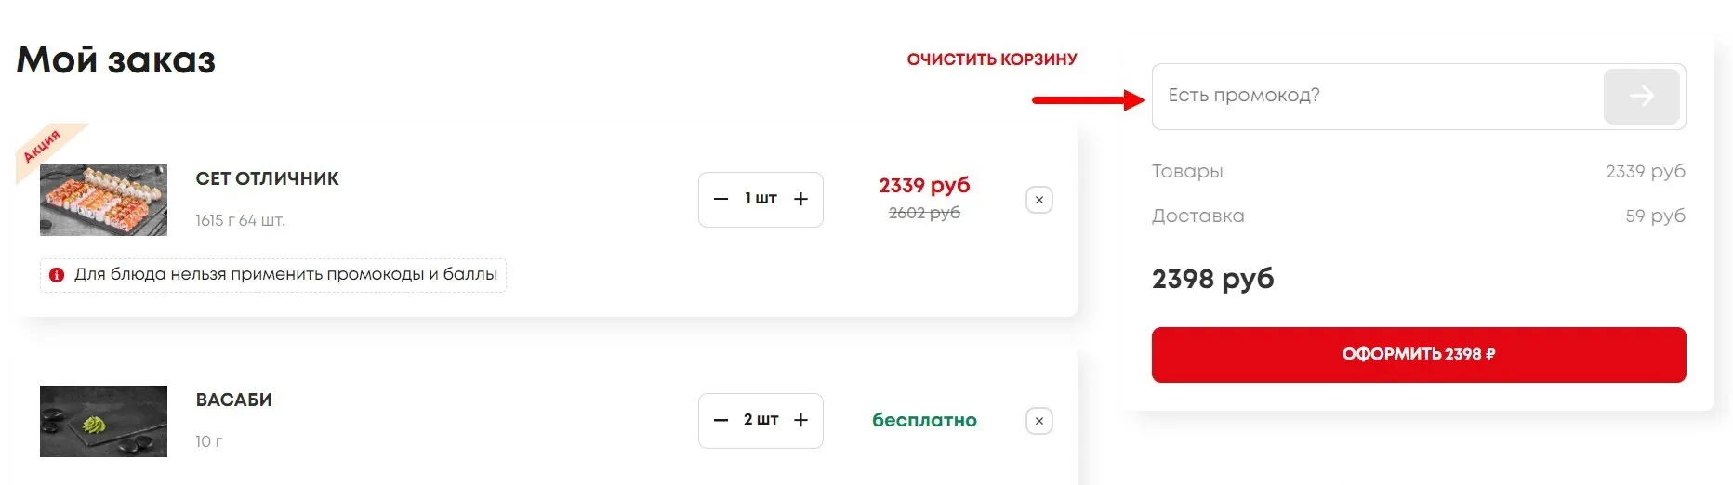Submit promo code with arrow button
Screen dimensions: 1733x485
[x=1641, y=96]
